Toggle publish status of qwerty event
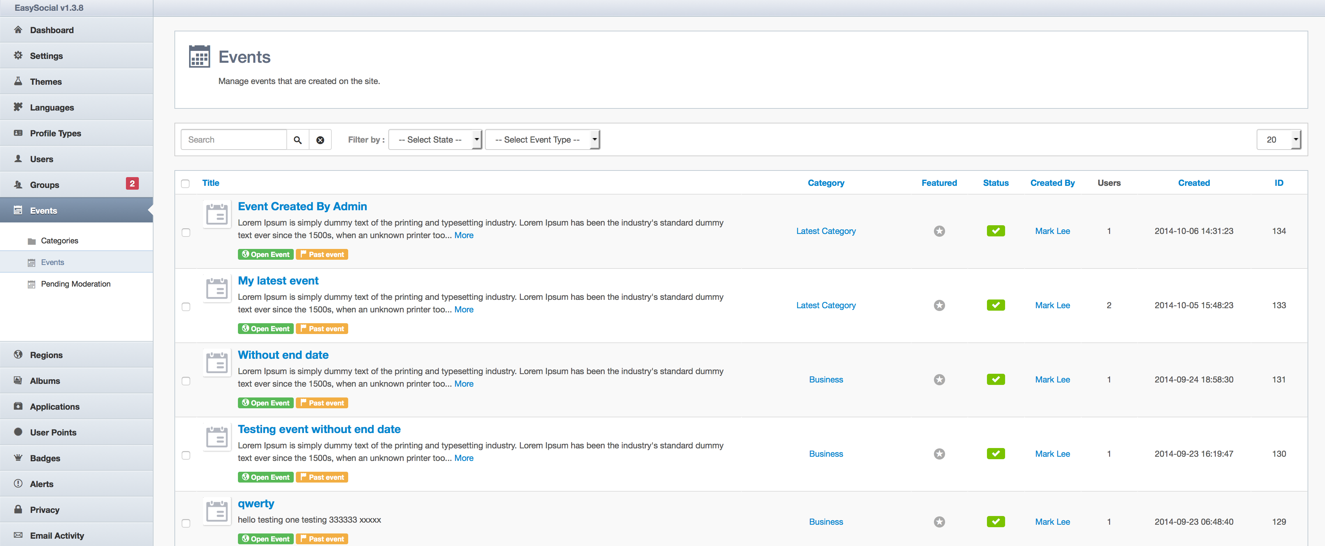 tap(996, 522)
